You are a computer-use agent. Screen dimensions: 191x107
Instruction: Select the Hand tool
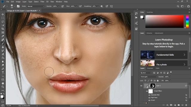tap(3, 83)
